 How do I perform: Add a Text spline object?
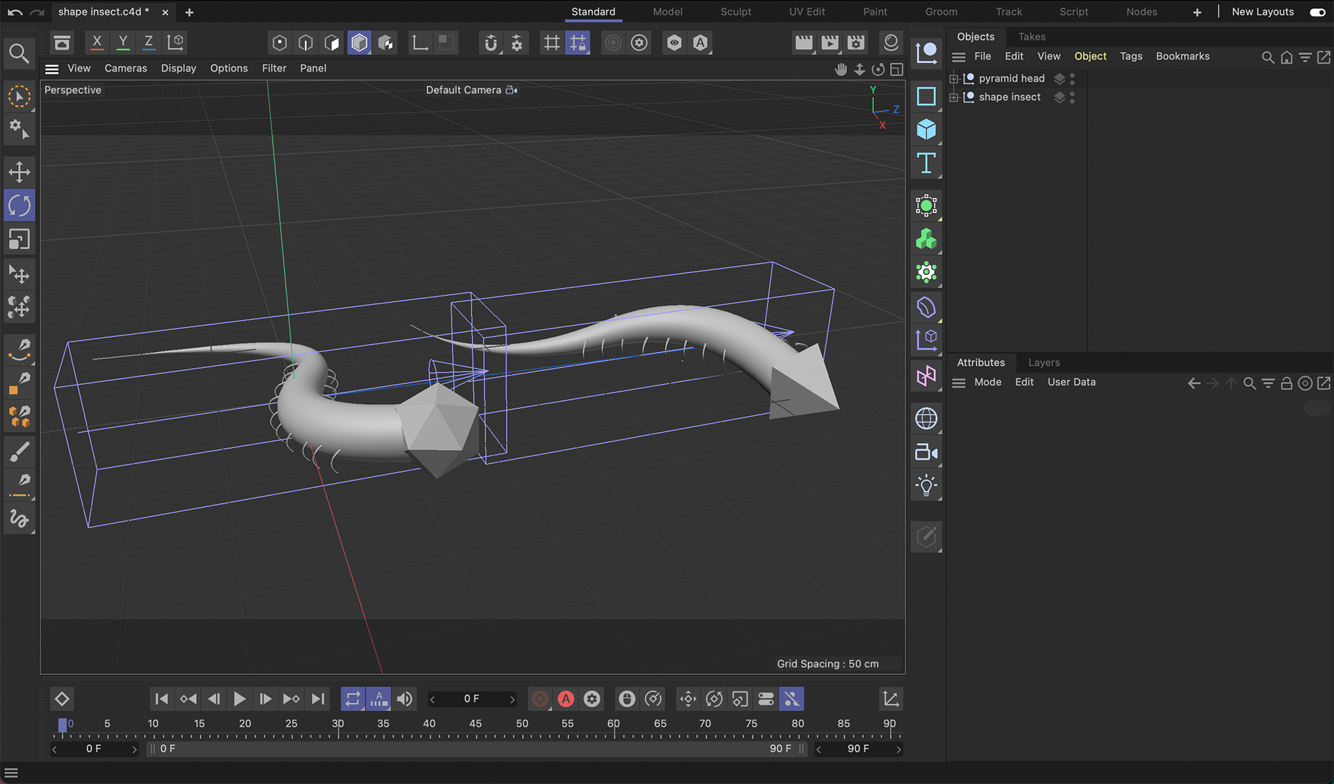coord(925,164)
